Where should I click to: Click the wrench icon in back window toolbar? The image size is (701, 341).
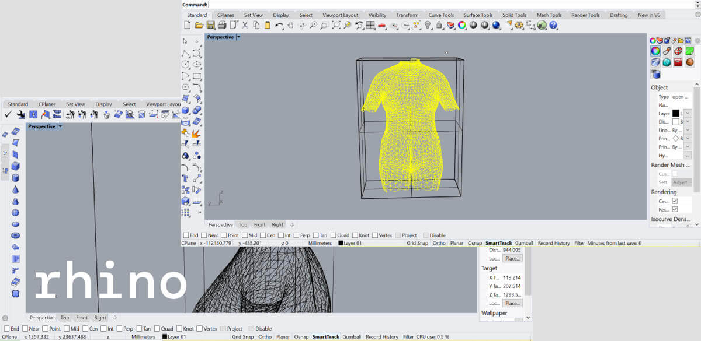tap(20, 114)
